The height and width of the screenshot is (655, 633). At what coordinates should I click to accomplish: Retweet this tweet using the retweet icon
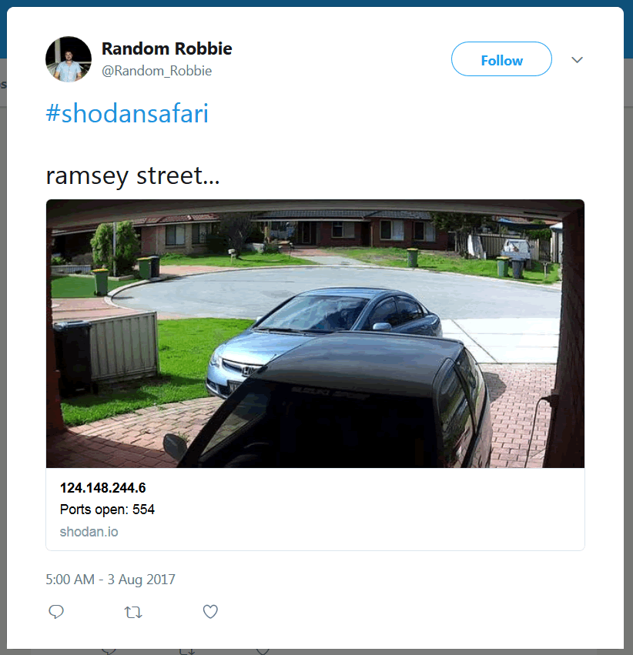133,613
